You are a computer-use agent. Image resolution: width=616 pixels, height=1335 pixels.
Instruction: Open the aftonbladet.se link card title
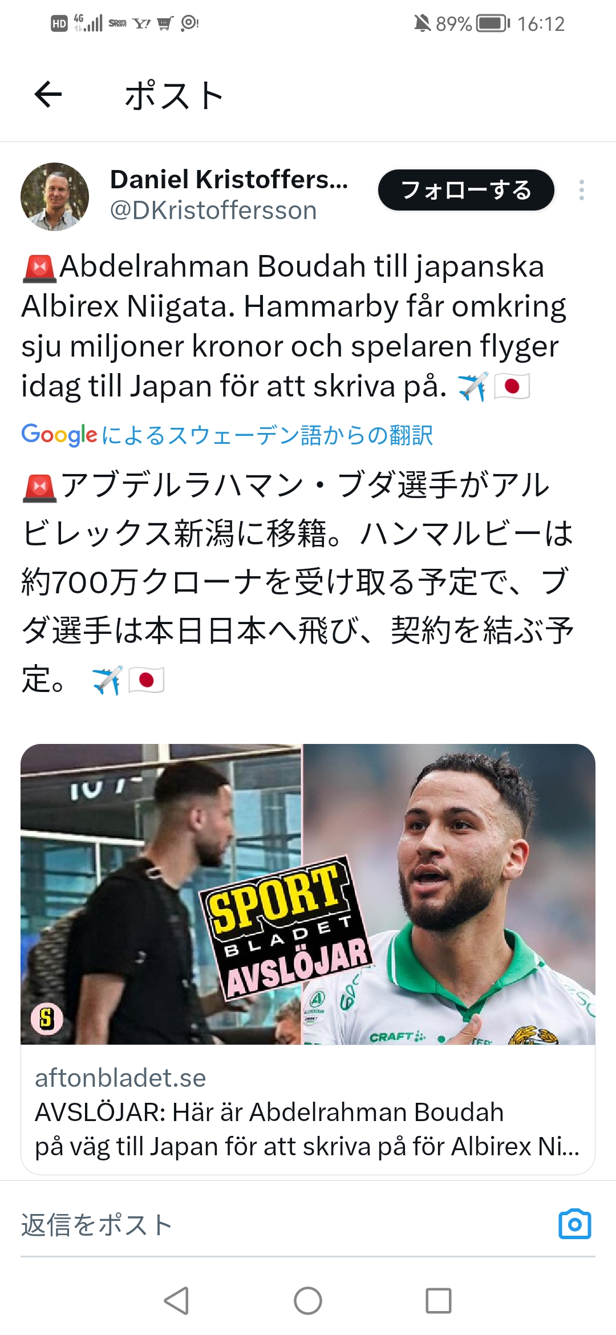[x=307, y=1129]
